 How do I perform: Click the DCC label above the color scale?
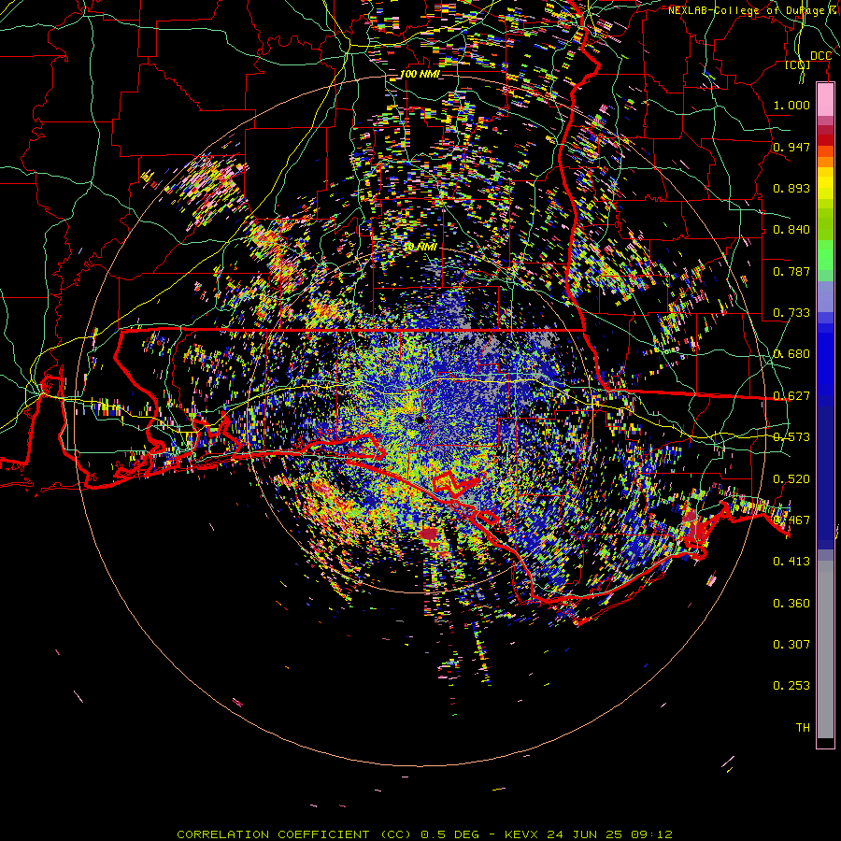tap(820, 56)
